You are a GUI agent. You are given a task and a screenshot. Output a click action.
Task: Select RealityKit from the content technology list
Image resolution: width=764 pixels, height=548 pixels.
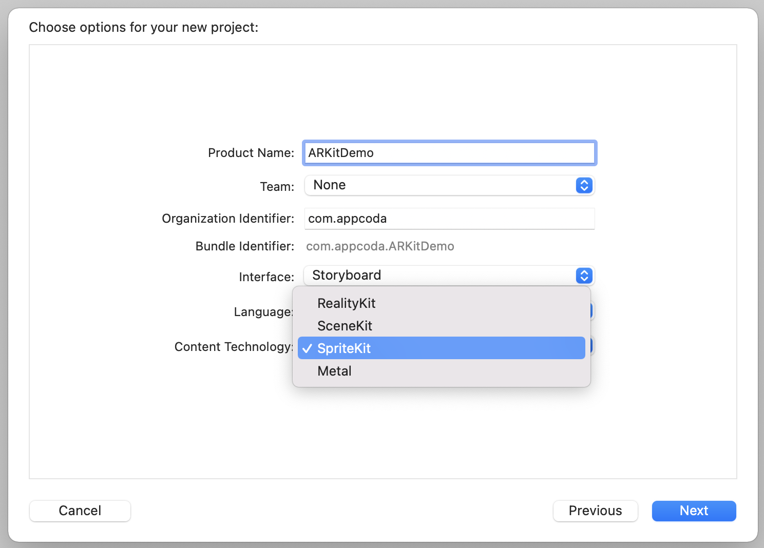tap(346, 303)
